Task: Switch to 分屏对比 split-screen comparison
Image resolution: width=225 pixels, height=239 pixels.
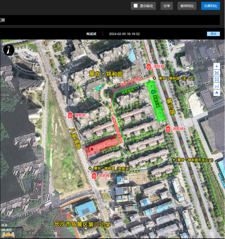Action: 210,6
